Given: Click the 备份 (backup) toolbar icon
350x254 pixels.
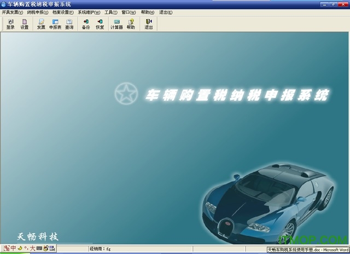Looking at the screenshot, I should click(86, 24).
